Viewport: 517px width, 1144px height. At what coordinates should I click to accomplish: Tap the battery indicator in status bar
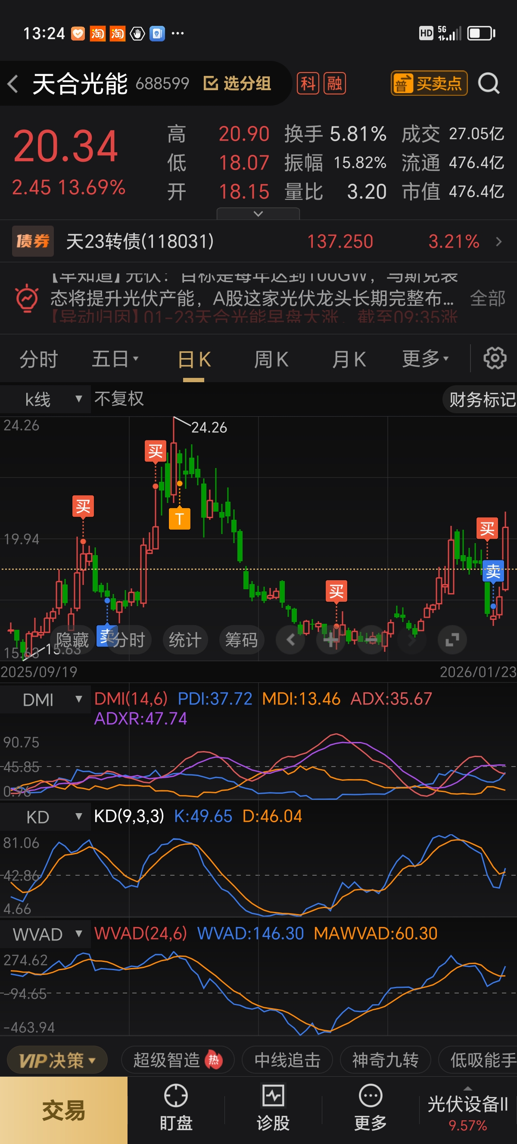[x=481, y=33]
